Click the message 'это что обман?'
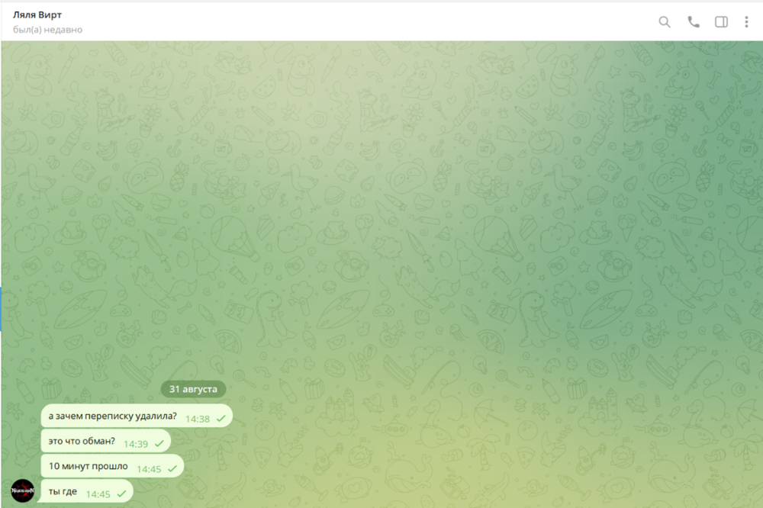Screen dimensions: 763x508 [x=82, y=442]
